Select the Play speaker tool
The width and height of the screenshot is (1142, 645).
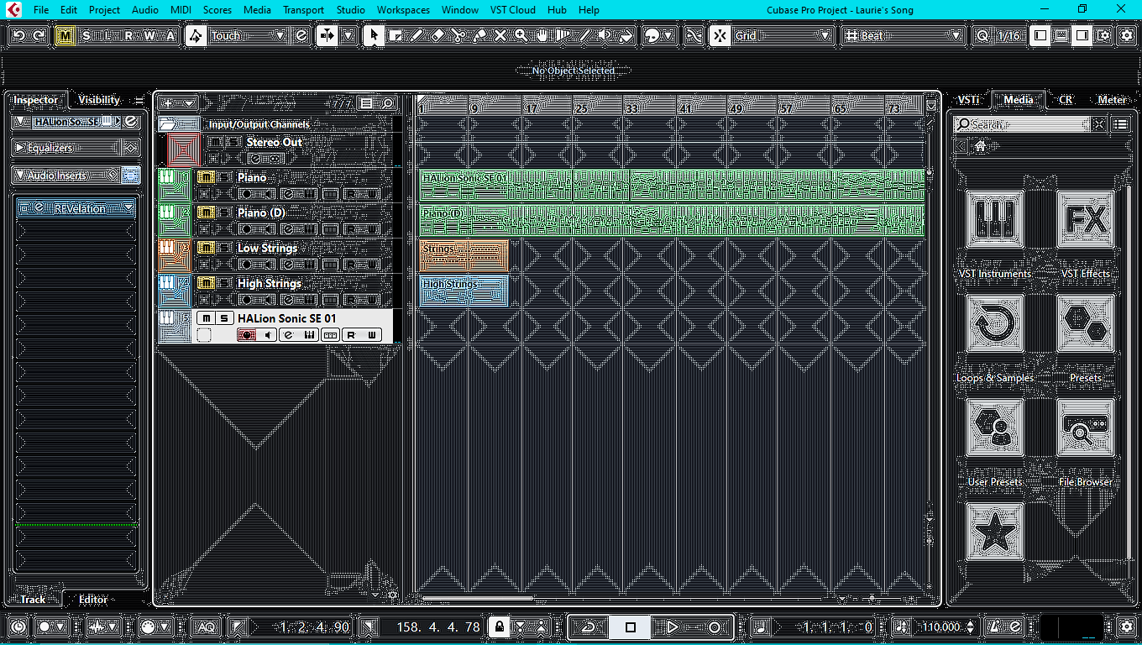605,35
